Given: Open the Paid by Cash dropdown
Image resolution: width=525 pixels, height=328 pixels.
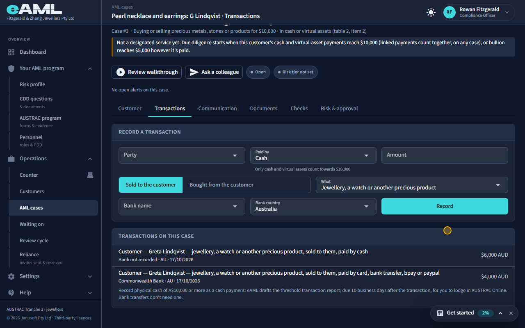Looking at the screenshot, I should point(313,155).
